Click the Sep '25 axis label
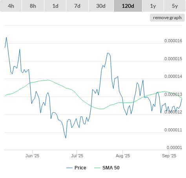This screenshot has height=178, width=186. [x=169, y=156]
